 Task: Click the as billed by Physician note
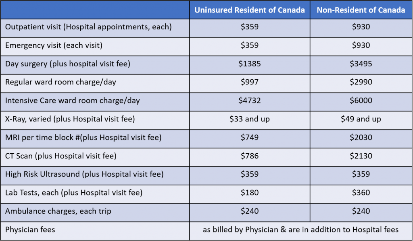pyautogui.click(x=300, y=230)
